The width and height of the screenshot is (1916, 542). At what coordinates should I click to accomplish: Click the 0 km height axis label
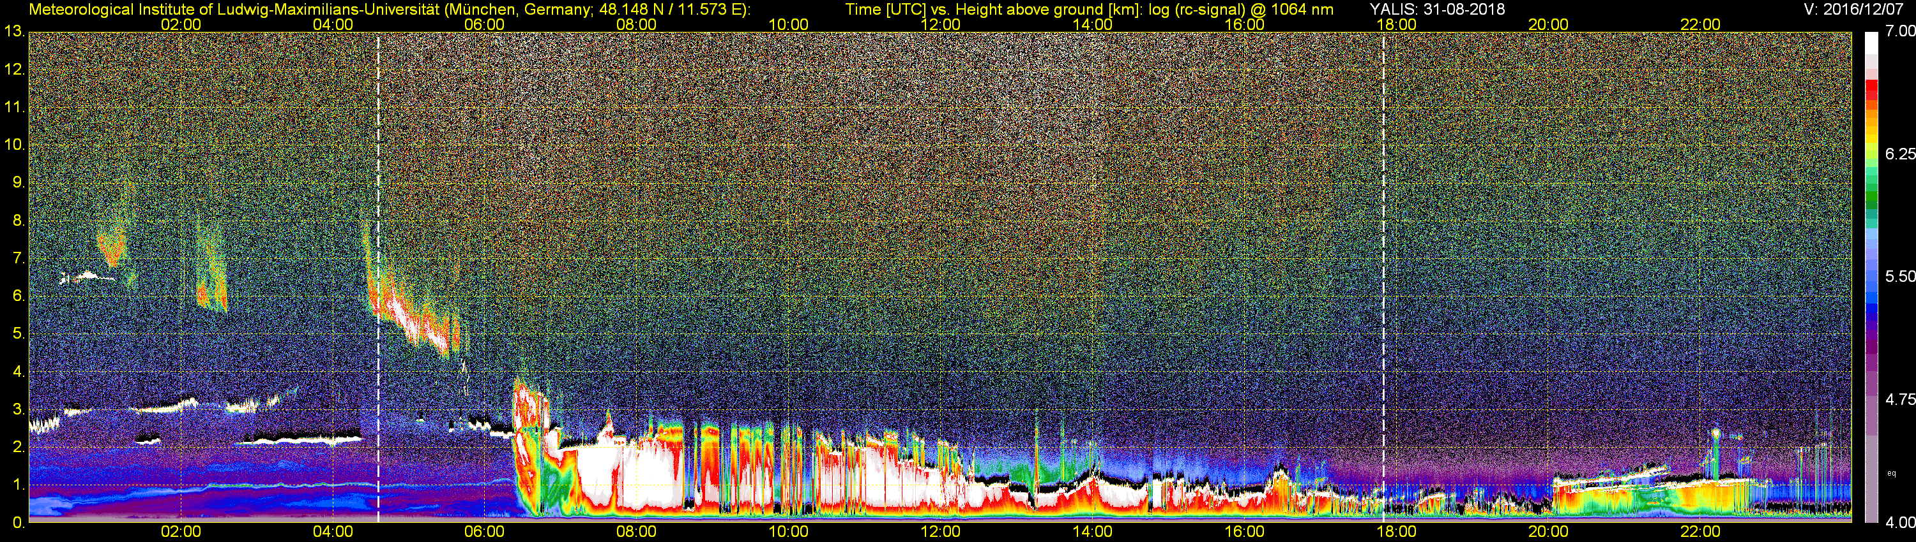(x=18, y=523)
